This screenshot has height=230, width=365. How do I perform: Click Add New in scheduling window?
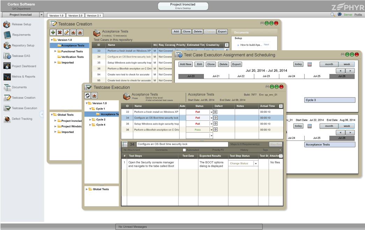pyautogui.click(x=185, y=65)
